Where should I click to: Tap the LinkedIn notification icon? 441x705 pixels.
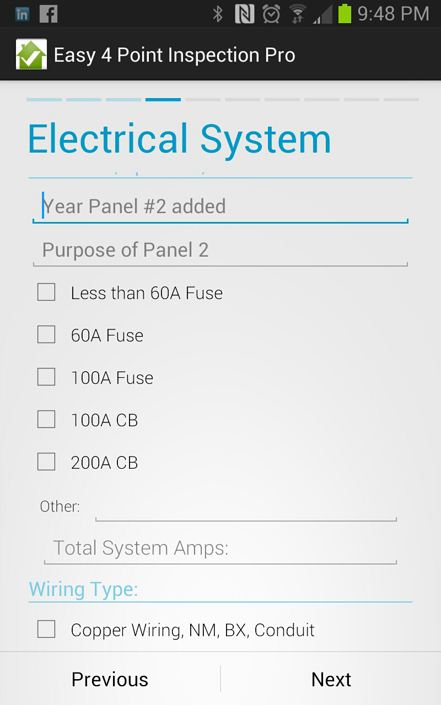(x=22, y=14)
